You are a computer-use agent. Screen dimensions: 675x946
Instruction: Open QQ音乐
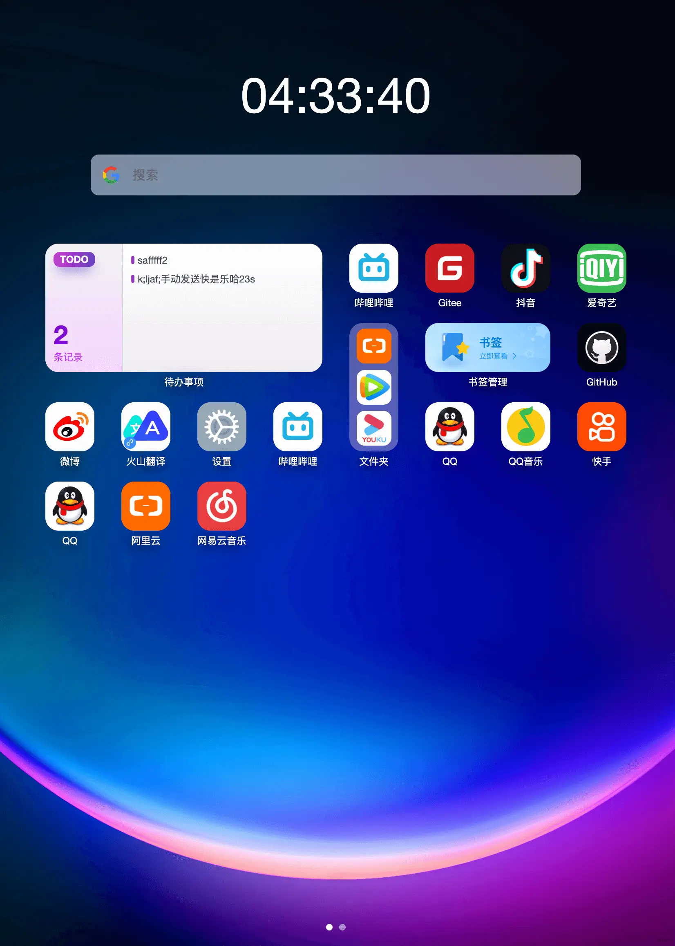(526, 427)
